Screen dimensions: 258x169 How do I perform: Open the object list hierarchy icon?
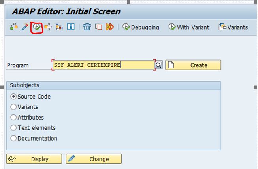point(60,27)
